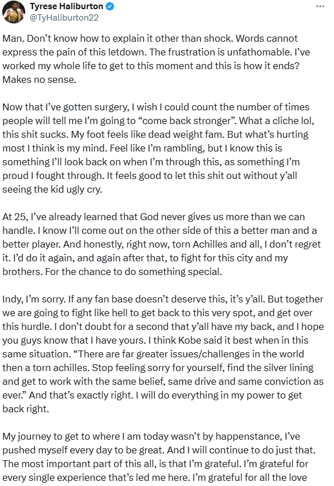Click the blue verified checkmark badge

pyautogui.click(x=110, y=6)
